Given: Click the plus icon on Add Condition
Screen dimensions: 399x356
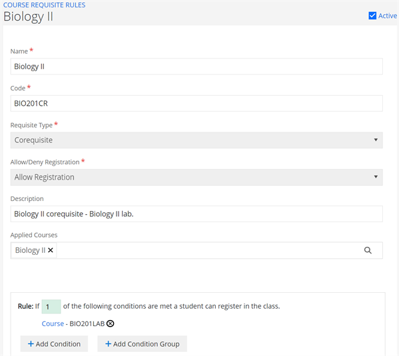Looking at the screenshot, I should [31, 344].
